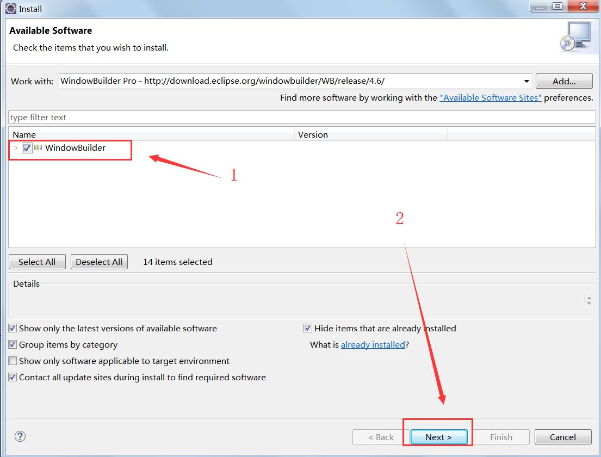Open the already installed link

[x=373, y=345]
